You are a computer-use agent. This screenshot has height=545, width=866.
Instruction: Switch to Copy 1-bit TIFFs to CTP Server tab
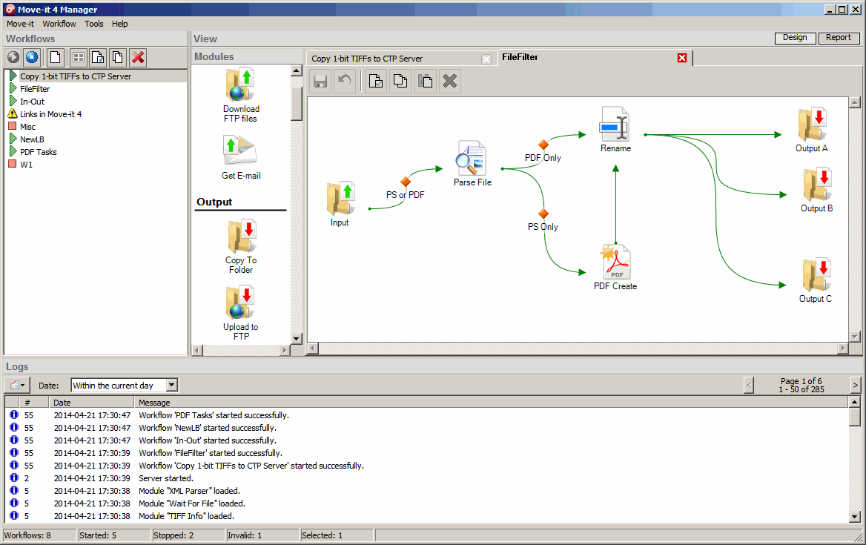[367, 59]
